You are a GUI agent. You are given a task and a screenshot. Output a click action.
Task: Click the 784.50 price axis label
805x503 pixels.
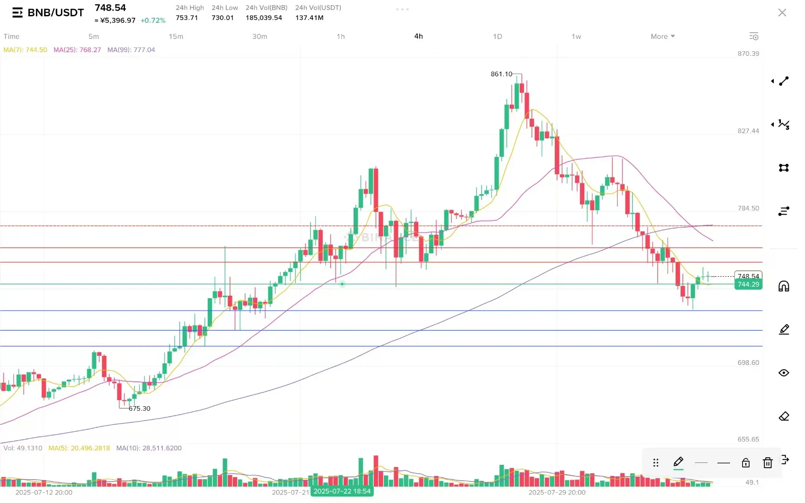click(x=748, y=208)
